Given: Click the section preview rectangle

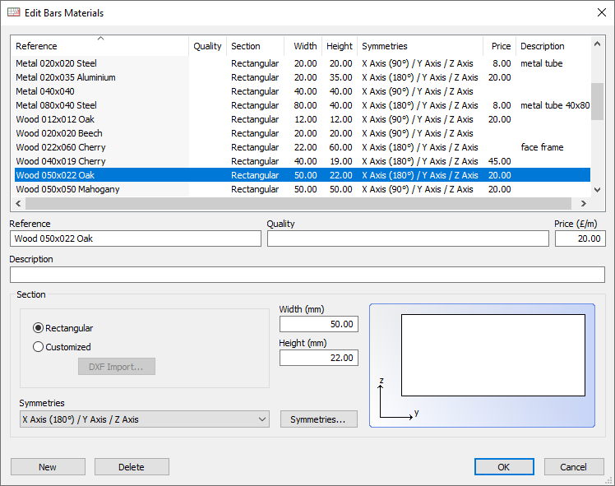Looking at the screenshot, I should [493, 355].
